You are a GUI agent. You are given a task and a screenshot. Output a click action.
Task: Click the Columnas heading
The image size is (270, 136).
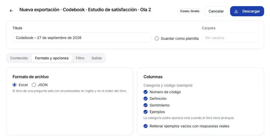[153, 77]
